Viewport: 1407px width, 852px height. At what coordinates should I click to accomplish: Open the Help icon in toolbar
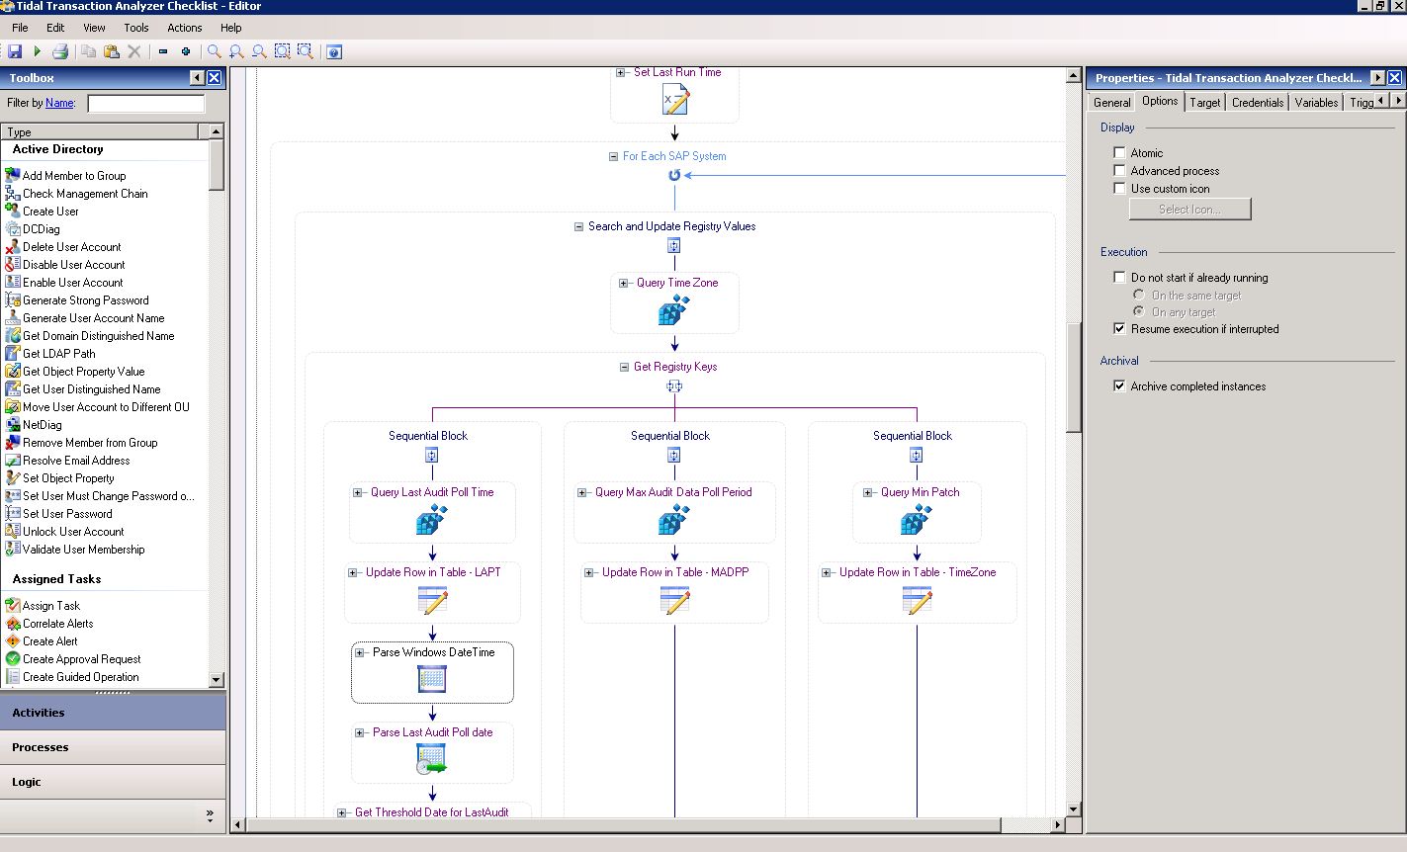(334, 51)
